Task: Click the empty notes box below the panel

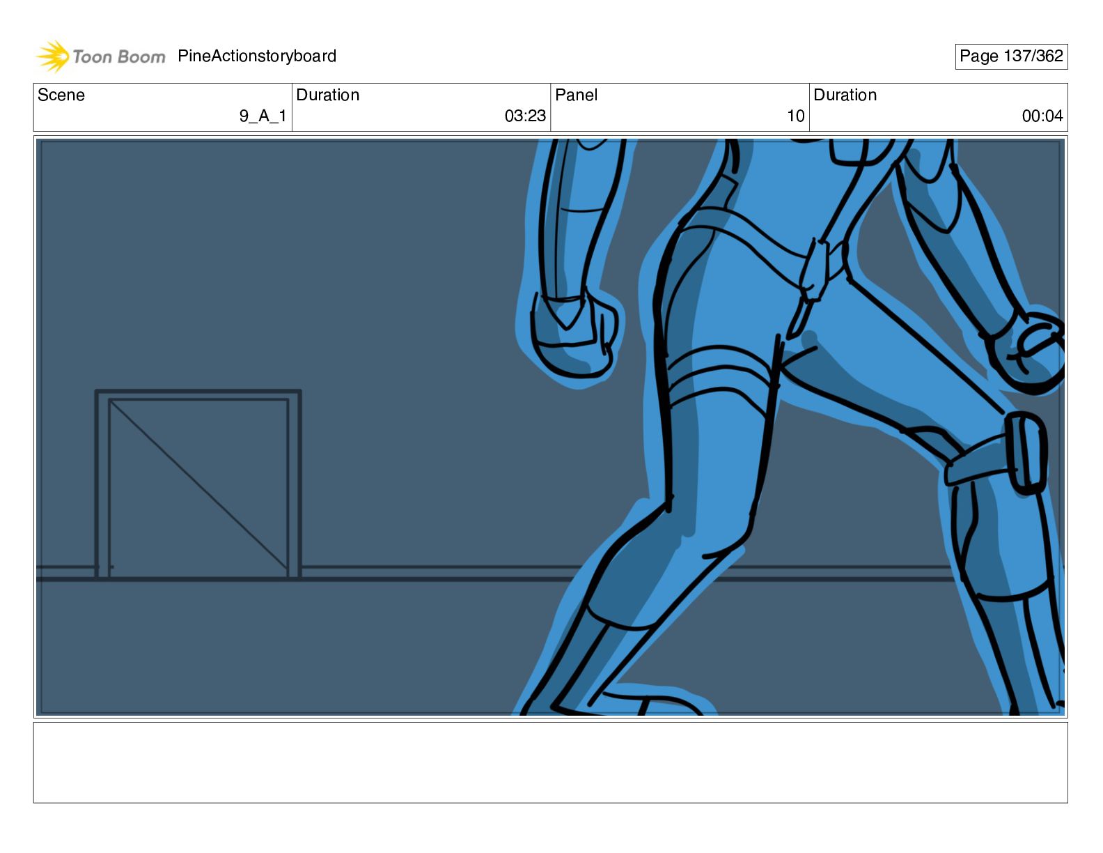Action: pyautogui.click(x=550, y=762)
